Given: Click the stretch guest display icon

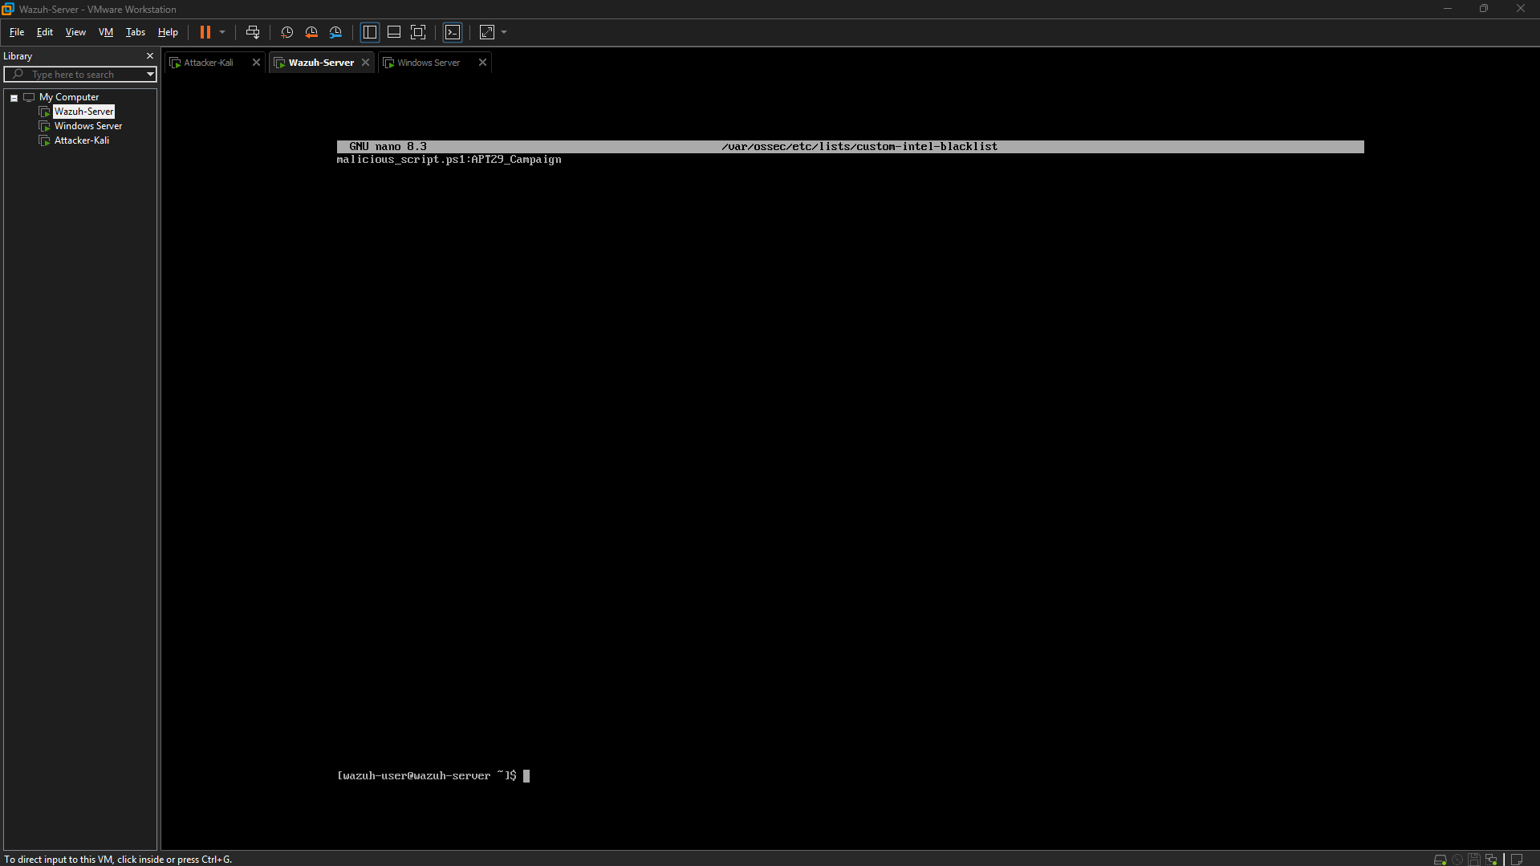Looking at the screenshot, I should click(487, 32).
